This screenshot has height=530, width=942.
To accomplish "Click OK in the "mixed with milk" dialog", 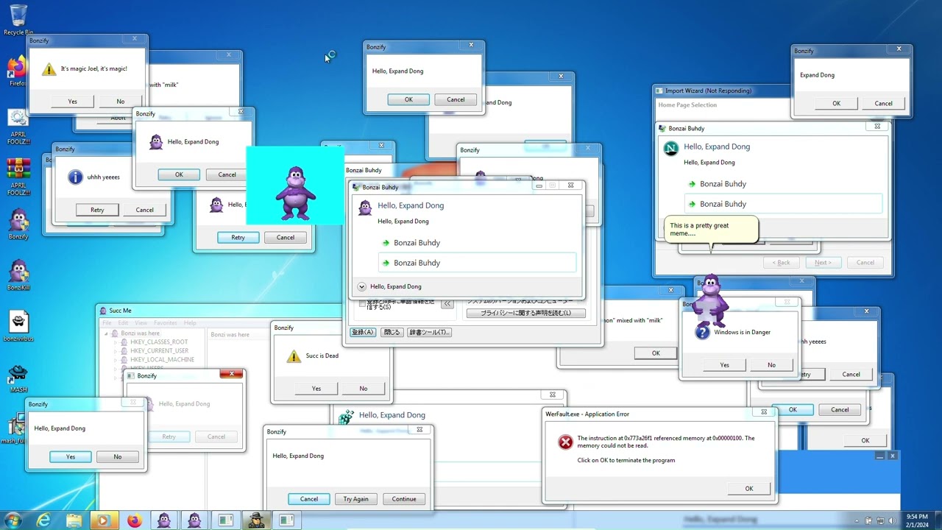I will [656, 353].
